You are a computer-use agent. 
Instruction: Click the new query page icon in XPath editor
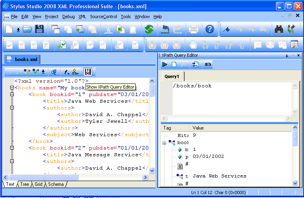(x=174, y=65)
